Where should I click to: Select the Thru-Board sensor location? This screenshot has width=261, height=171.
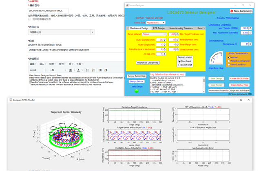click(x=179, y=61)
